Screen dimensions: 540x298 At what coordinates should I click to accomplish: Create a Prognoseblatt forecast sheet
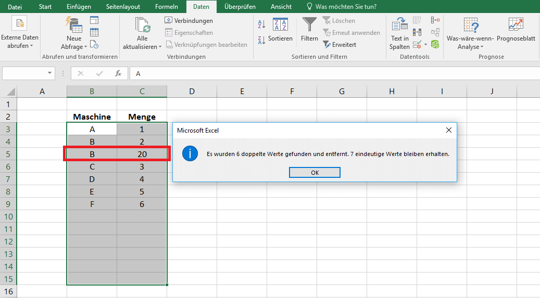point(516,30)
